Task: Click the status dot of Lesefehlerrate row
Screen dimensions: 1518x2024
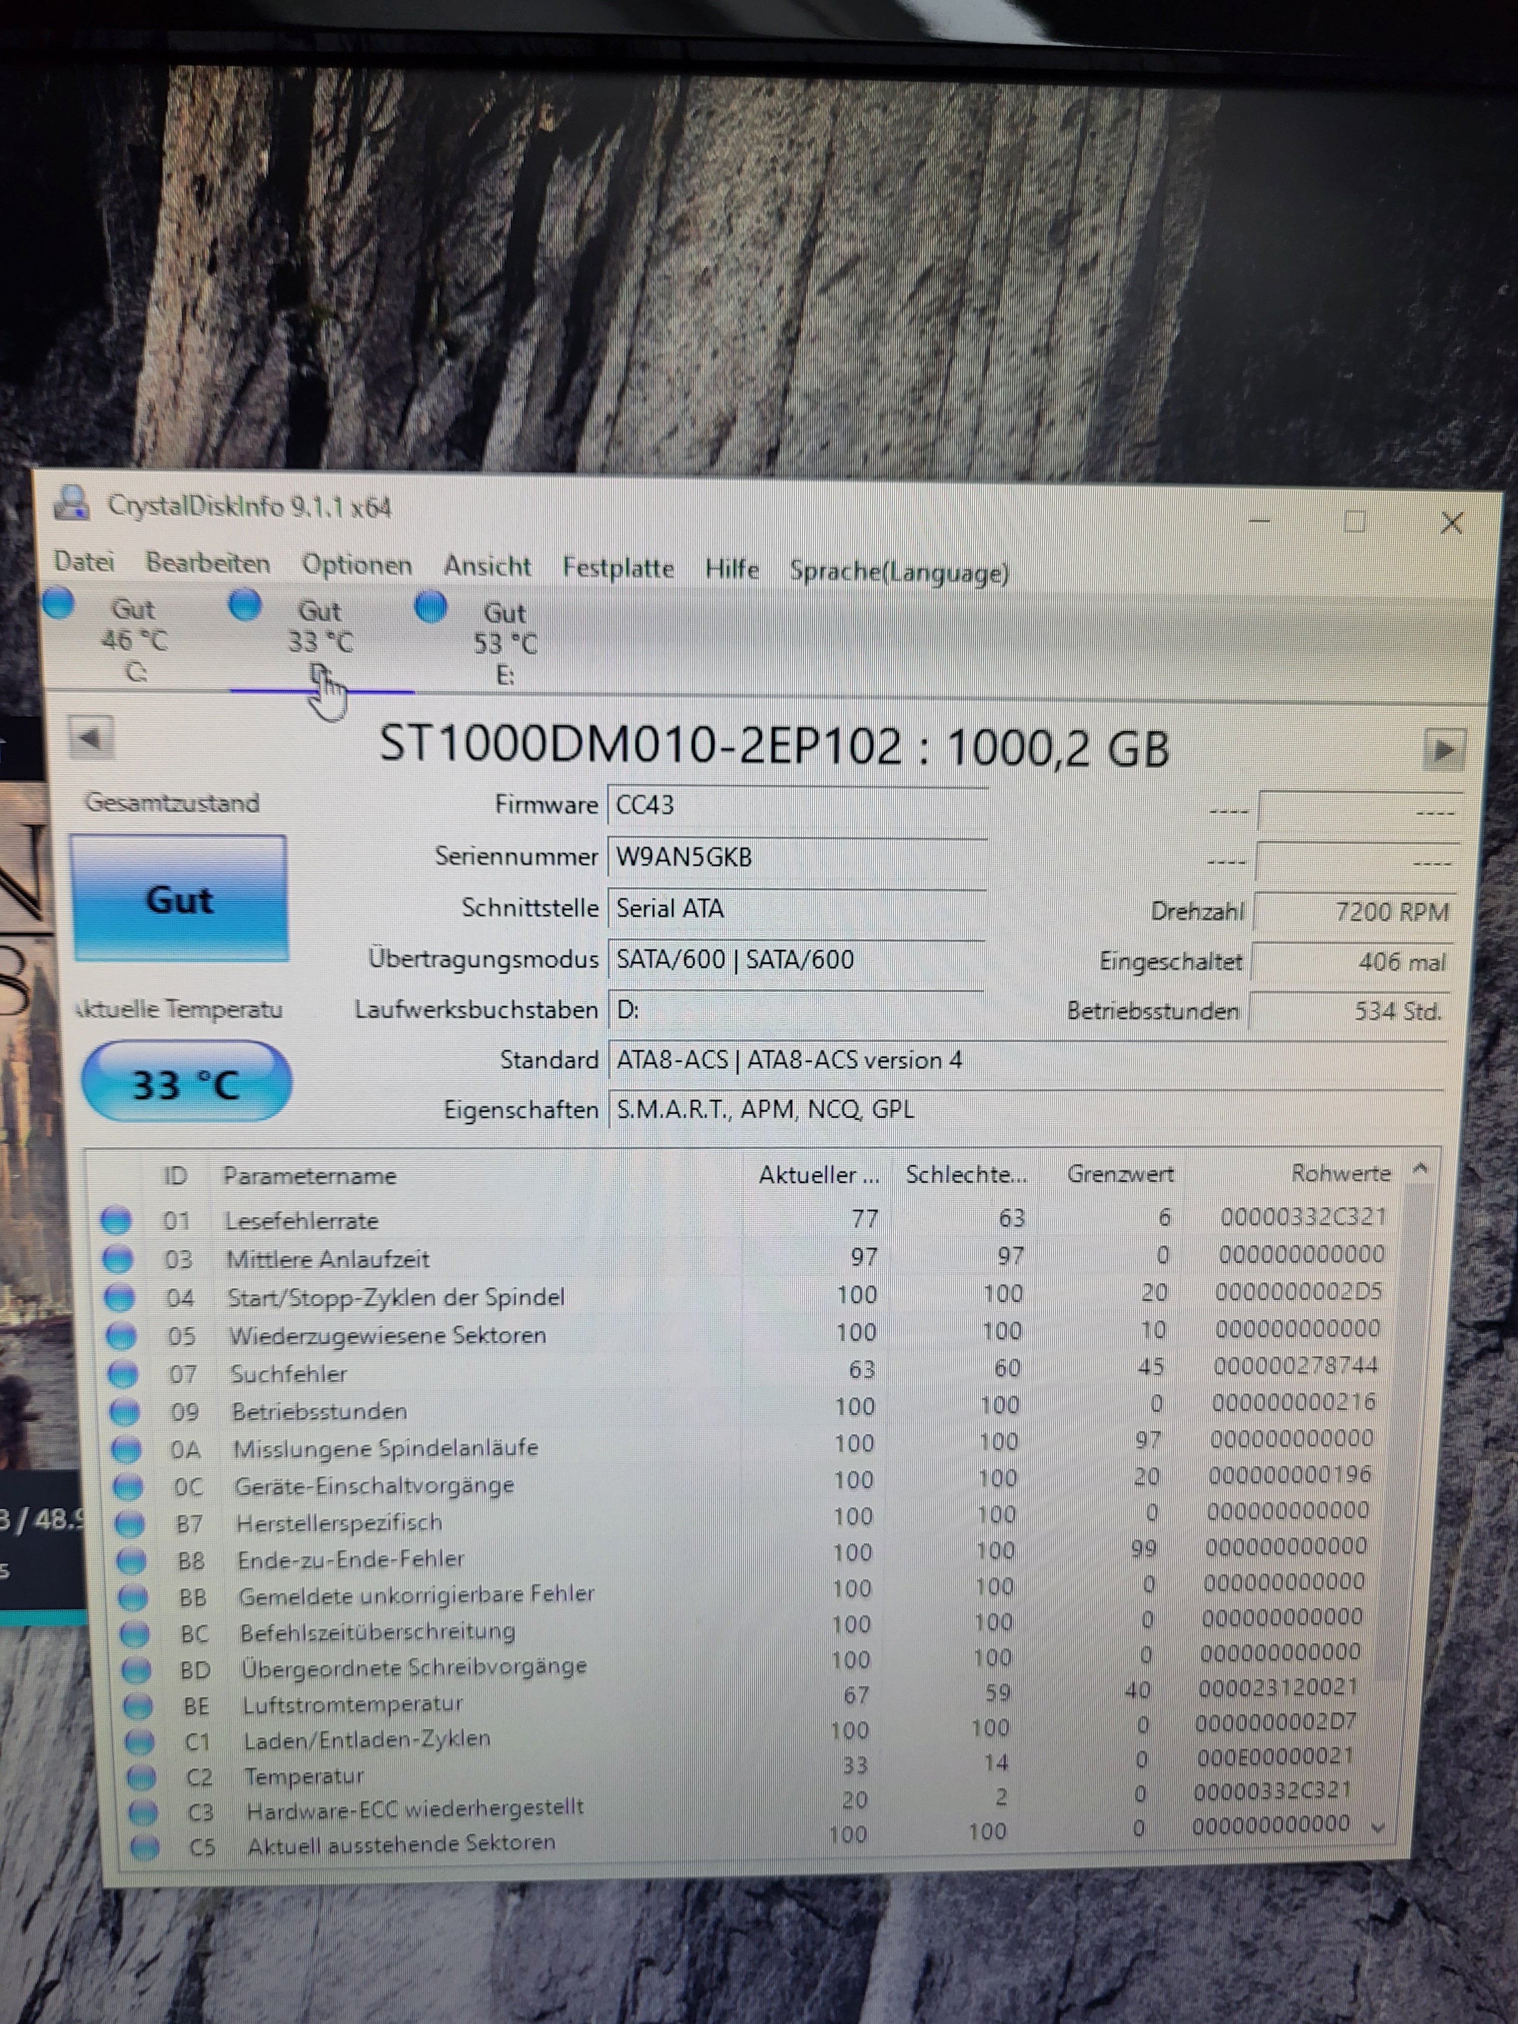Action: coord(116,1219)
